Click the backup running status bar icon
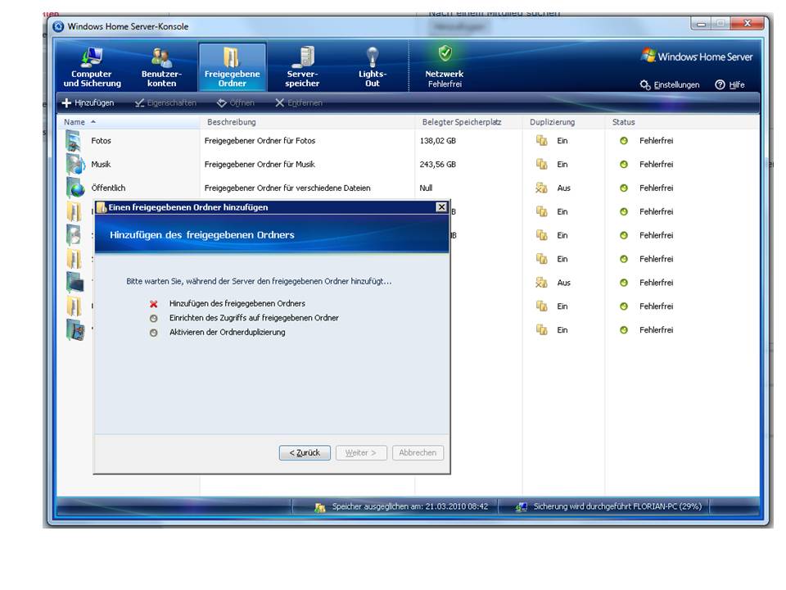This screenshot has width=786, height=590. [x=522, y=507]
